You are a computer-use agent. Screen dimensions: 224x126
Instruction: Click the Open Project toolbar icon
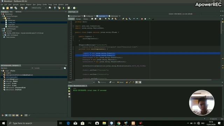click(12, 8)
